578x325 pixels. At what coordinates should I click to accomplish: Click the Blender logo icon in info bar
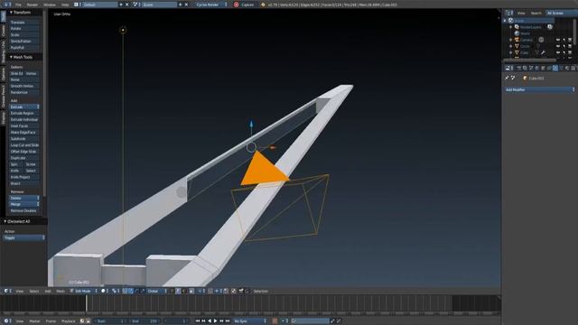[263, 5]
